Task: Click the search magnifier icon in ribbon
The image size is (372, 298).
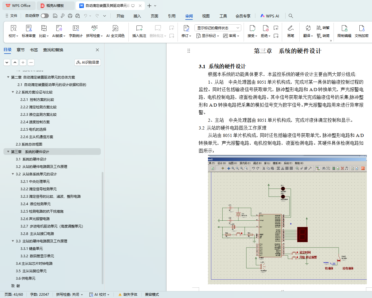Action: tap(291, 16)
